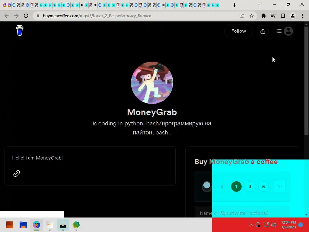The image size is (309, 232).
Task: Click the Chrome icon in the taskbar
Action: (x=37, y=225)
